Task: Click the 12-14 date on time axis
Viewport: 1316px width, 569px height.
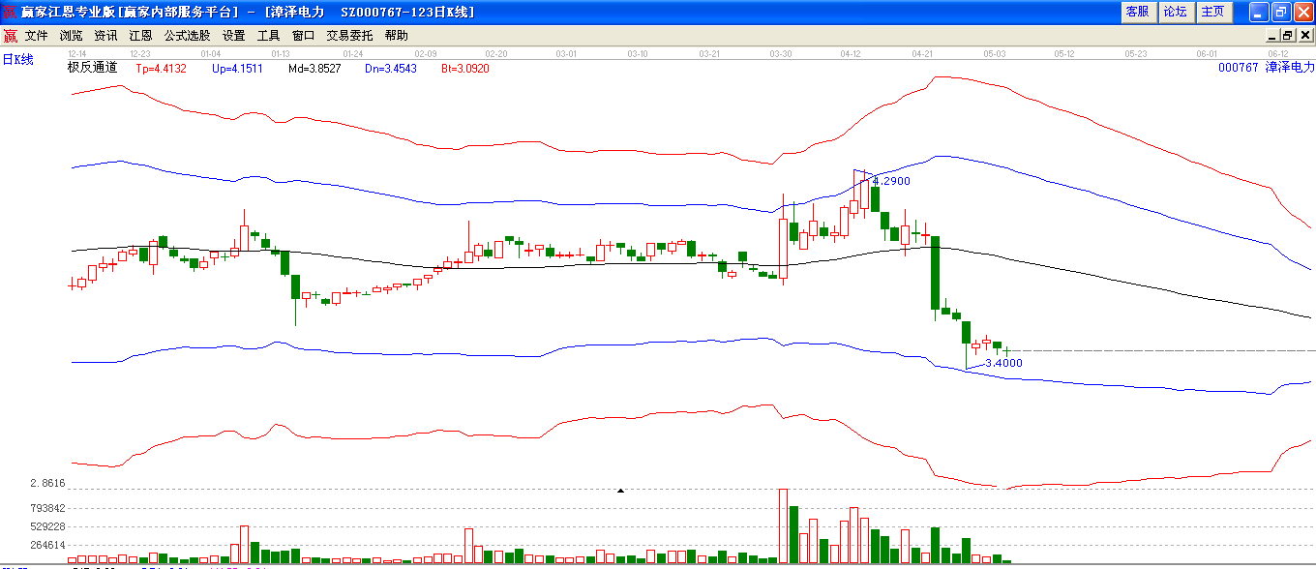Action: click(x=77, y=53)
